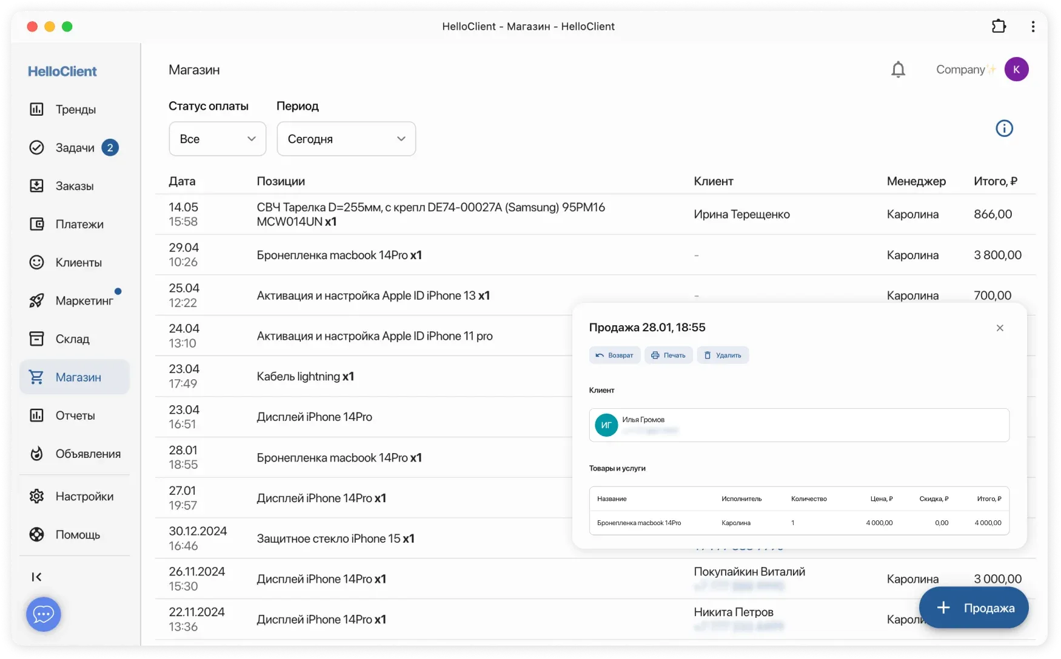This screenshot has height=659, width=1061.
Task: Close the sale details popup
Action: click(1000, 328)
